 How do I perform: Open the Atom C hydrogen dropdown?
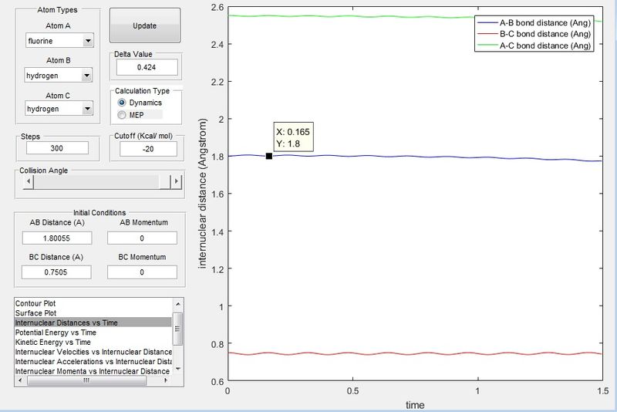[87, 109]
